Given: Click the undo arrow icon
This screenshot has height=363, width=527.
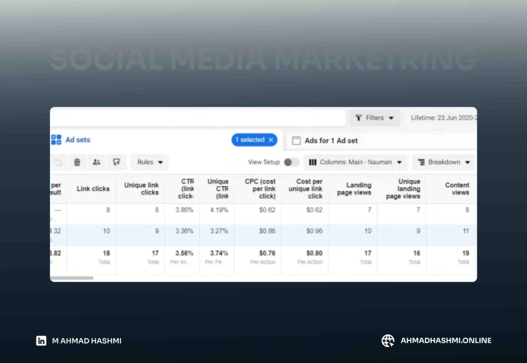Looking at the screenshot, I should click(58, 162).
